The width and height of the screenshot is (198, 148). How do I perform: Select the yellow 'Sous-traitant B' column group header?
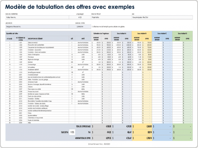click(142, 34)
